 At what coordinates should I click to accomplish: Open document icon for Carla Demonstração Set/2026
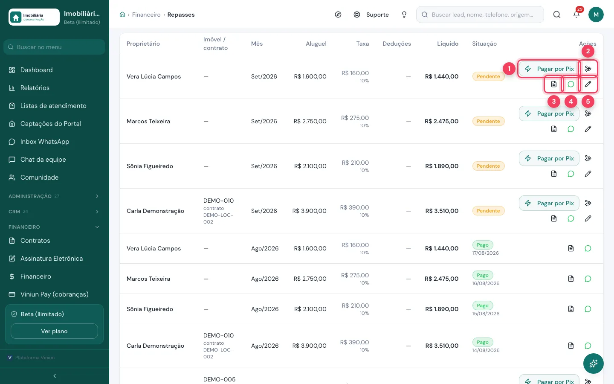554,218
